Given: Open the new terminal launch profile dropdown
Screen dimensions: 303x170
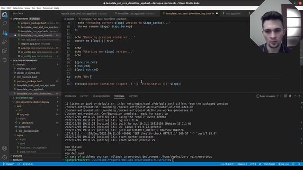Looking at the screenshot, I should pos(281,96).
